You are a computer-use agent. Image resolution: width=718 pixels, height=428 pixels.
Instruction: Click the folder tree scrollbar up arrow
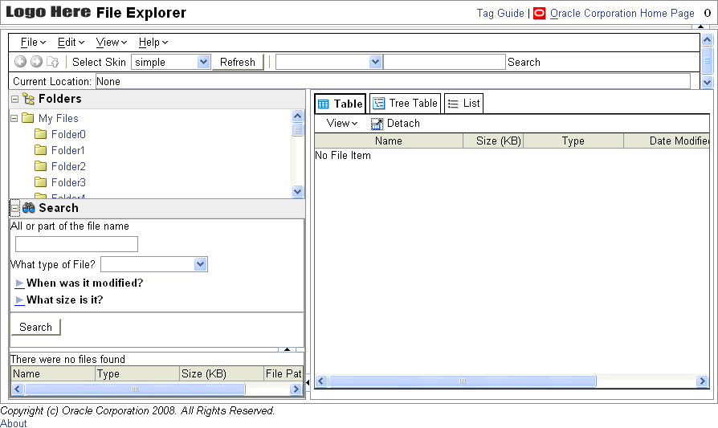click(x=298, y=116)
